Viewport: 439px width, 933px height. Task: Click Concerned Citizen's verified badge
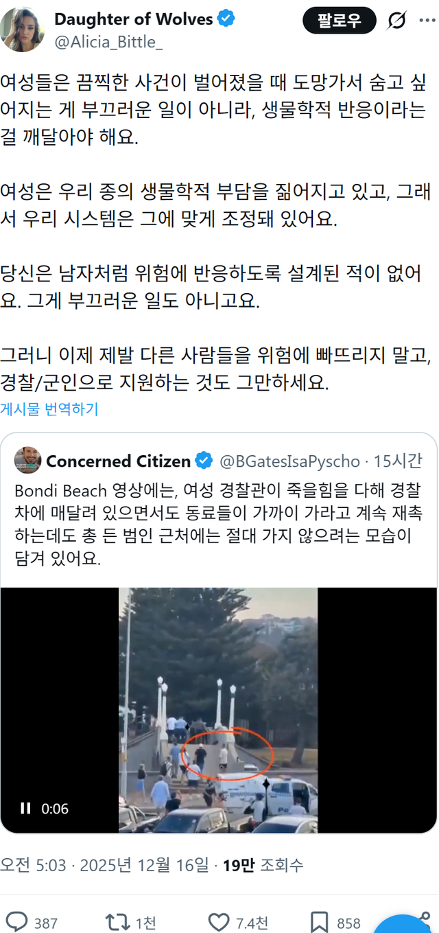(204, 460)
